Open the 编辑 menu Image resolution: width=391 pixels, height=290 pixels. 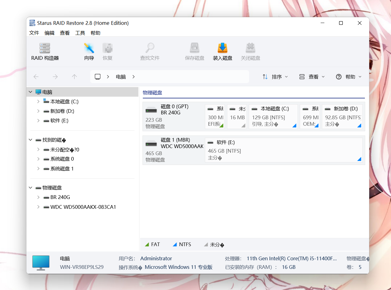pos(49,33)
